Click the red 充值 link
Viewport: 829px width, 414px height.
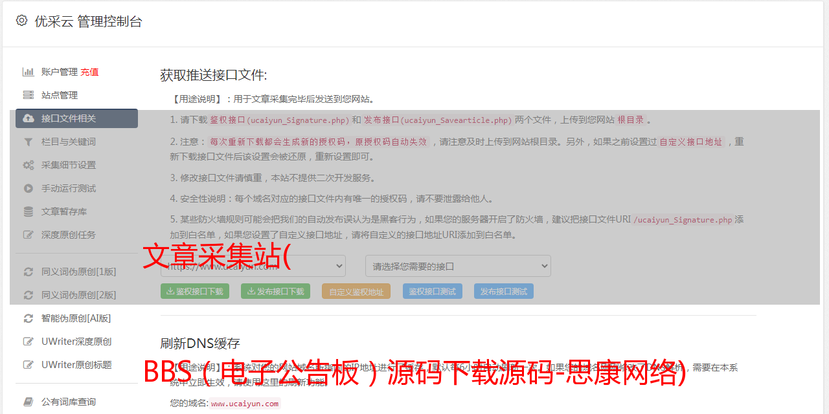point(89,72)
